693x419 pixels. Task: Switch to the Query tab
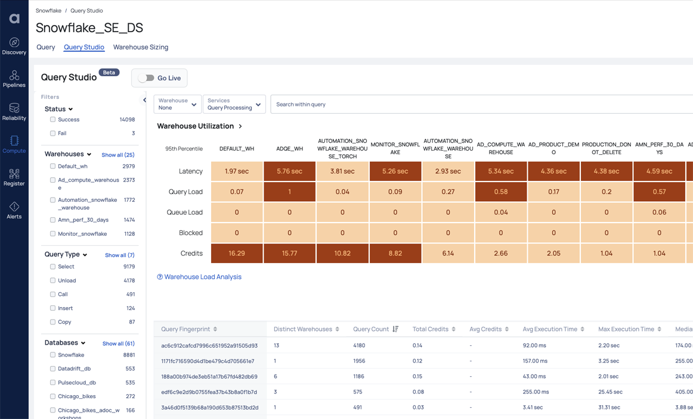[45, 47]
